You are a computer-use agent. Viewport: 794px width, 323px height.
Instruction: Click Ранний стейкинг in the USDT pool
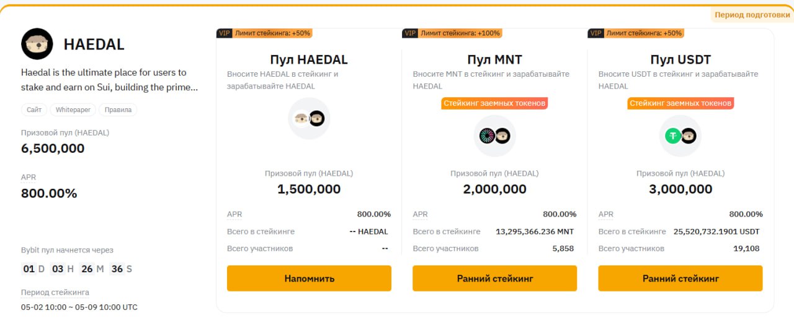[680, 278]
